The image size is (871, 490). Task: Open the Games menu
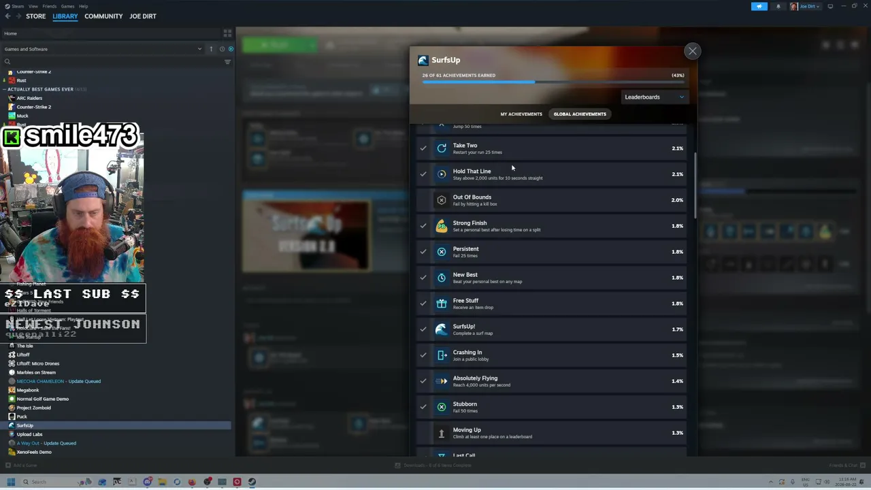67,6
